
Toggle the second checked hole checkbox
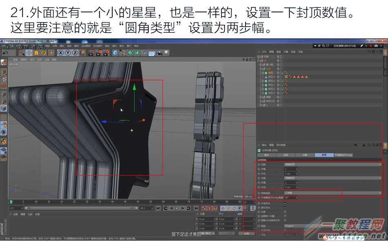click(x=285, y=207)
